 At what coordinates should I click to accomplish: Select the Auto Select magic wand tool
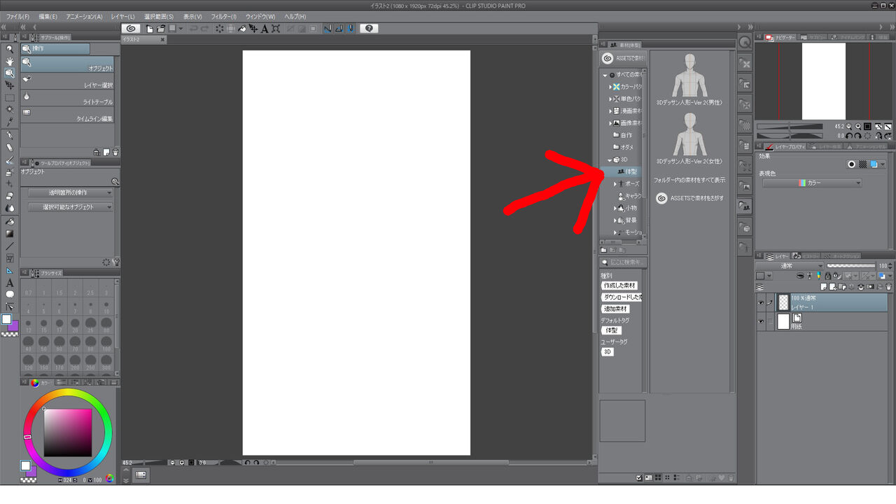coord(10,110)
